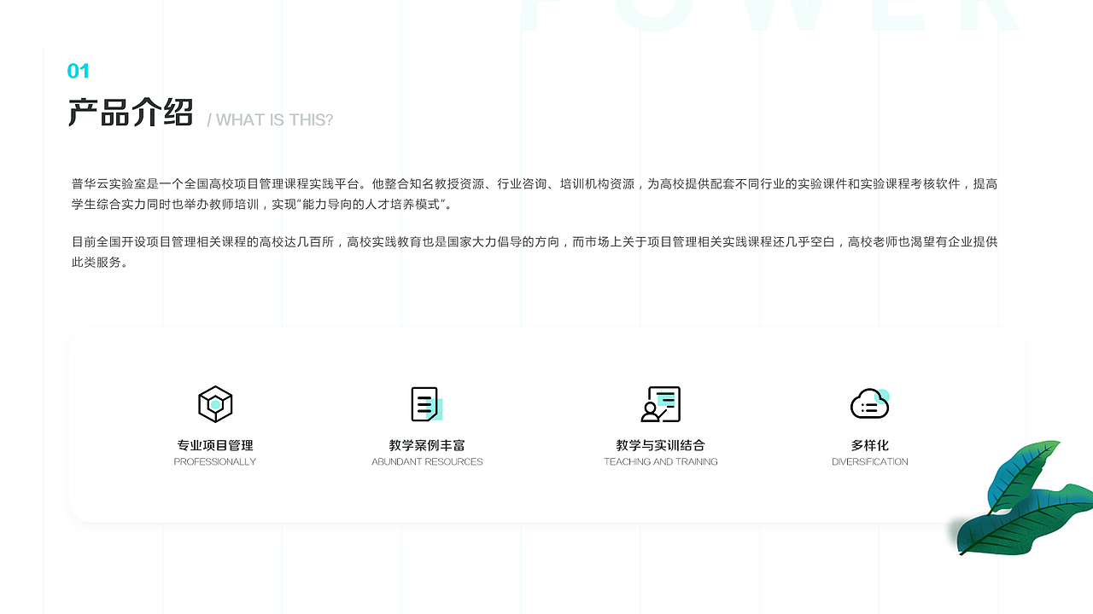The width and height of the screenshot is (1093, 614).
Task: Click the cloud icon above 多样化
Action: pos(870,403)
